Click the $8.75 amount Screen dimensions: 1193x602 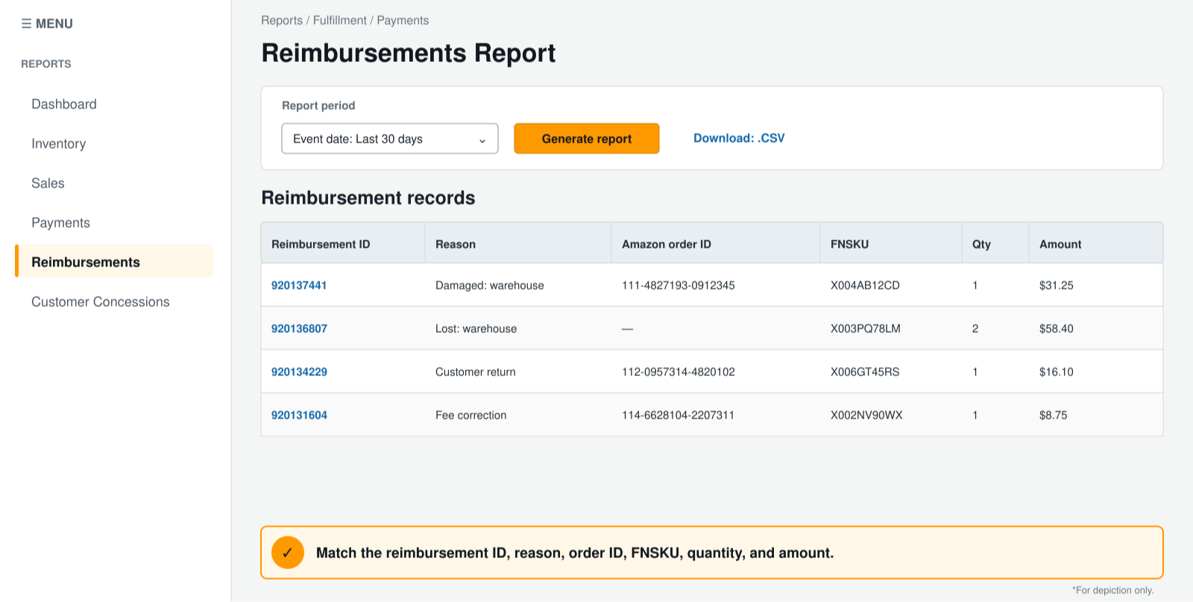click(1053, 415)
